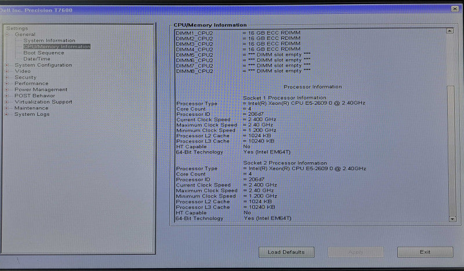
Task: Click the Exit button
Action: pos(425,252)
